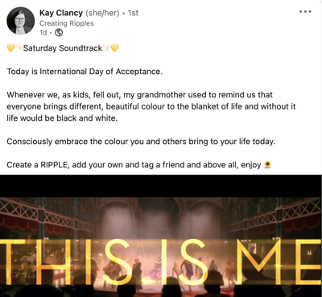The image size is (322, 297).
Task: Click the 1d post timestamp
Action: pos(43,33)
